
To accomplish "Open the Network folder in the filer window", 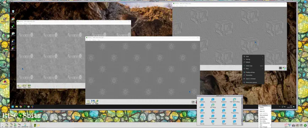I will pyautogui.click(x=202, y=111).
